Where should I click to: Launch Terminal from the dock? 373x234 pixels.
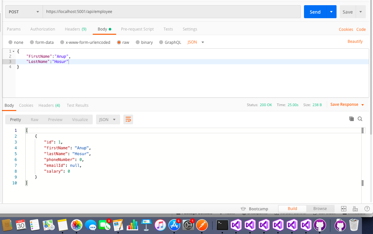(x=222, y=225)
